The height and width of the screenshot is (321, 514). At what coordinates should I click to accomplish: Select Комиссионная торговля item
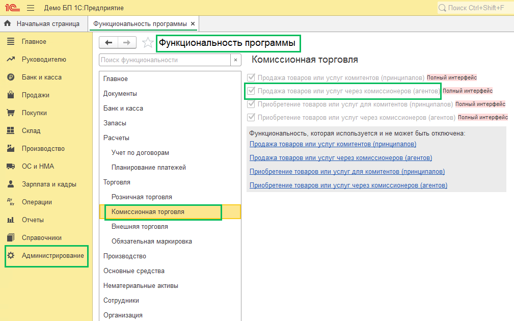tap(170, 211)
